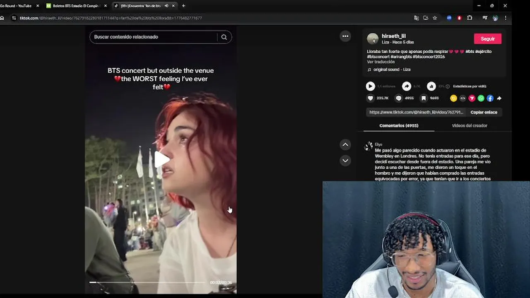Click the search magnifier in related content box

point(224,37)
